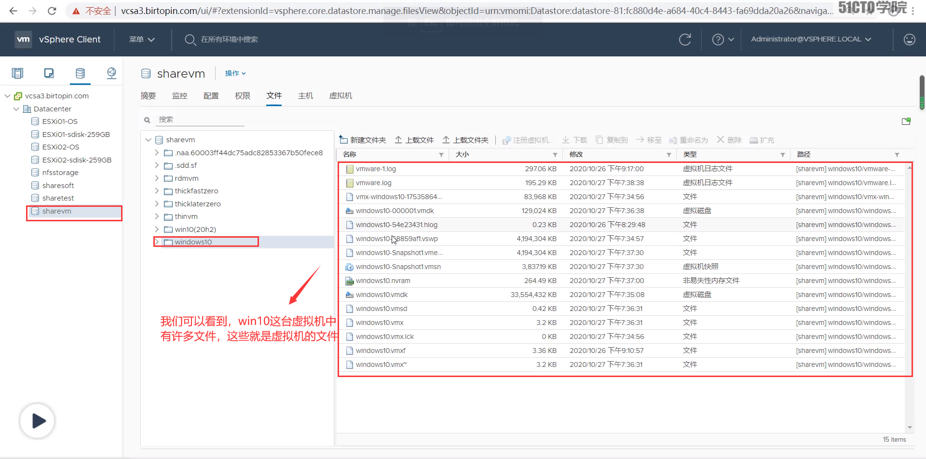Open the VMs (虚拟机) tab
926x459 pixels.
point(340,96)
